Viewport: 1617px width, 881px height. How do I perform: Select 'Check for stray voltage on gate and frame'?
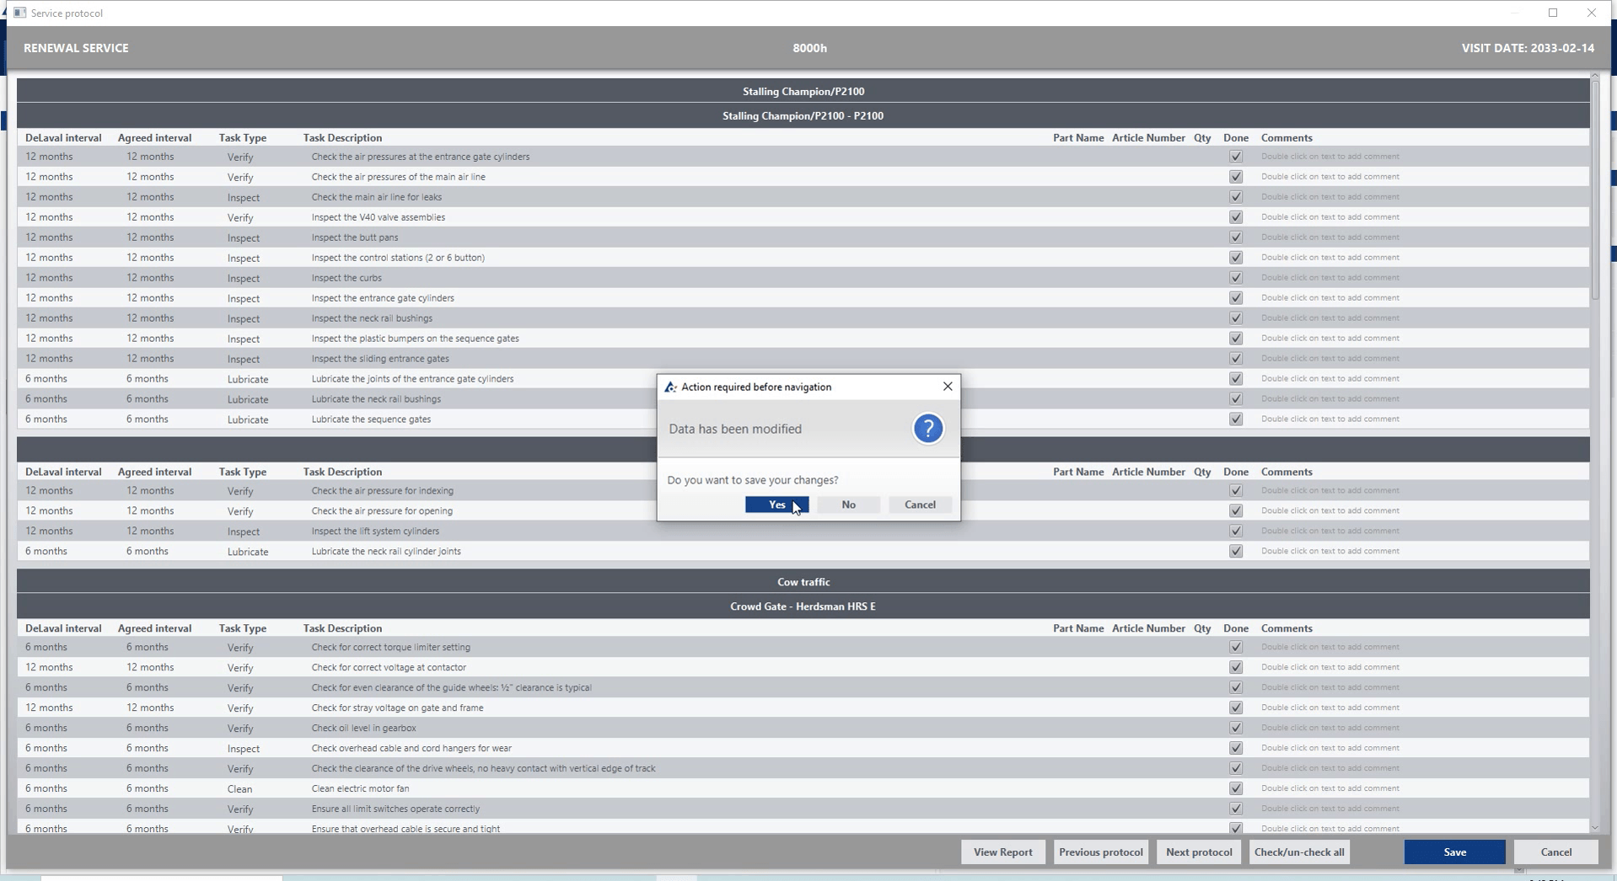pos(397,707)
